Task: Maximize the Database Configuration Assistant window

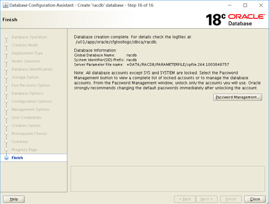Action: coord(245,5)
